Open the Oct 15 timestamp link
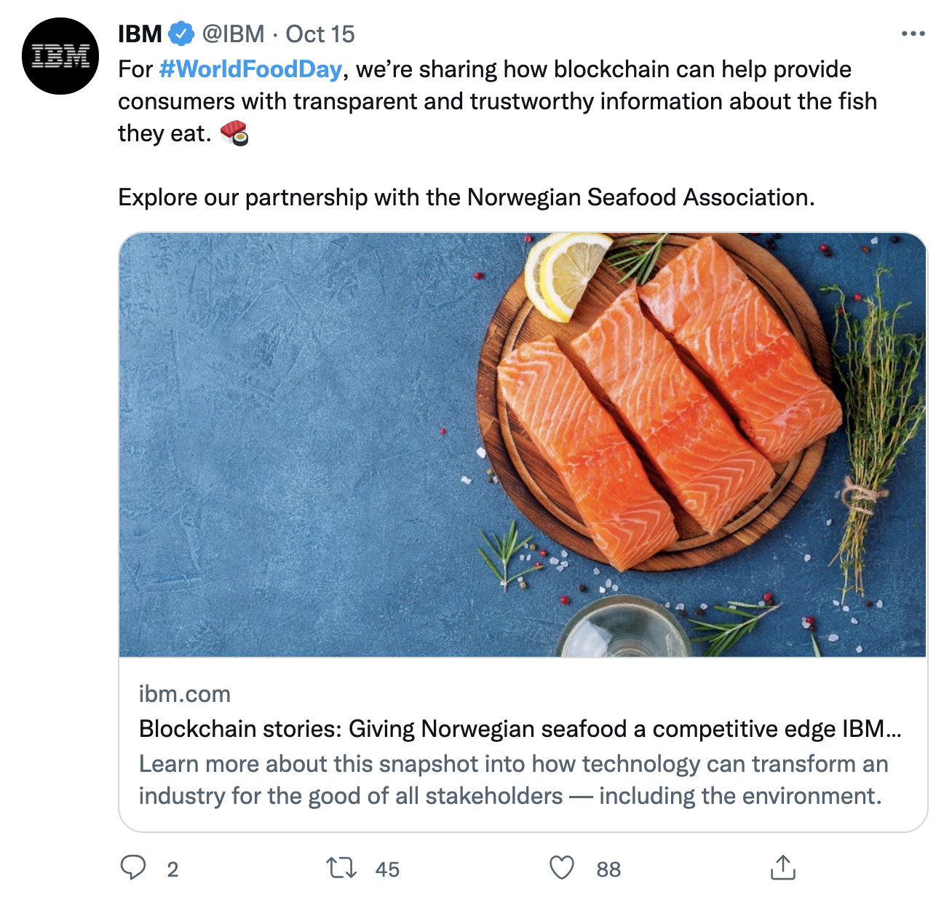Viewport: 952px width, 900px height. (320, 33)
